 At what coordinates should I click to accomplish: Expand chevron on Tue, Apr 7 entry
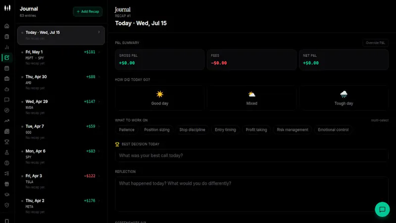pos(99,126)
